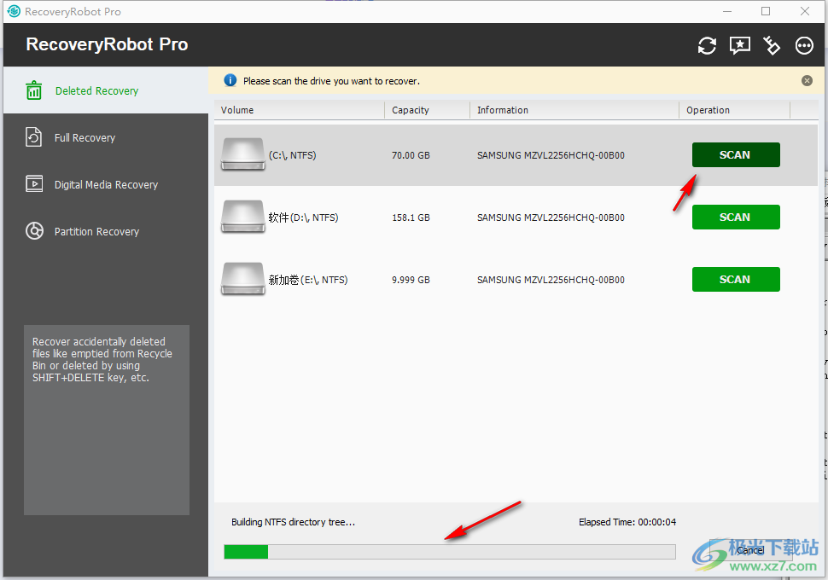
Task: Click the RecoveryRobot Pro header title
Action: click(x=107, y=44)
